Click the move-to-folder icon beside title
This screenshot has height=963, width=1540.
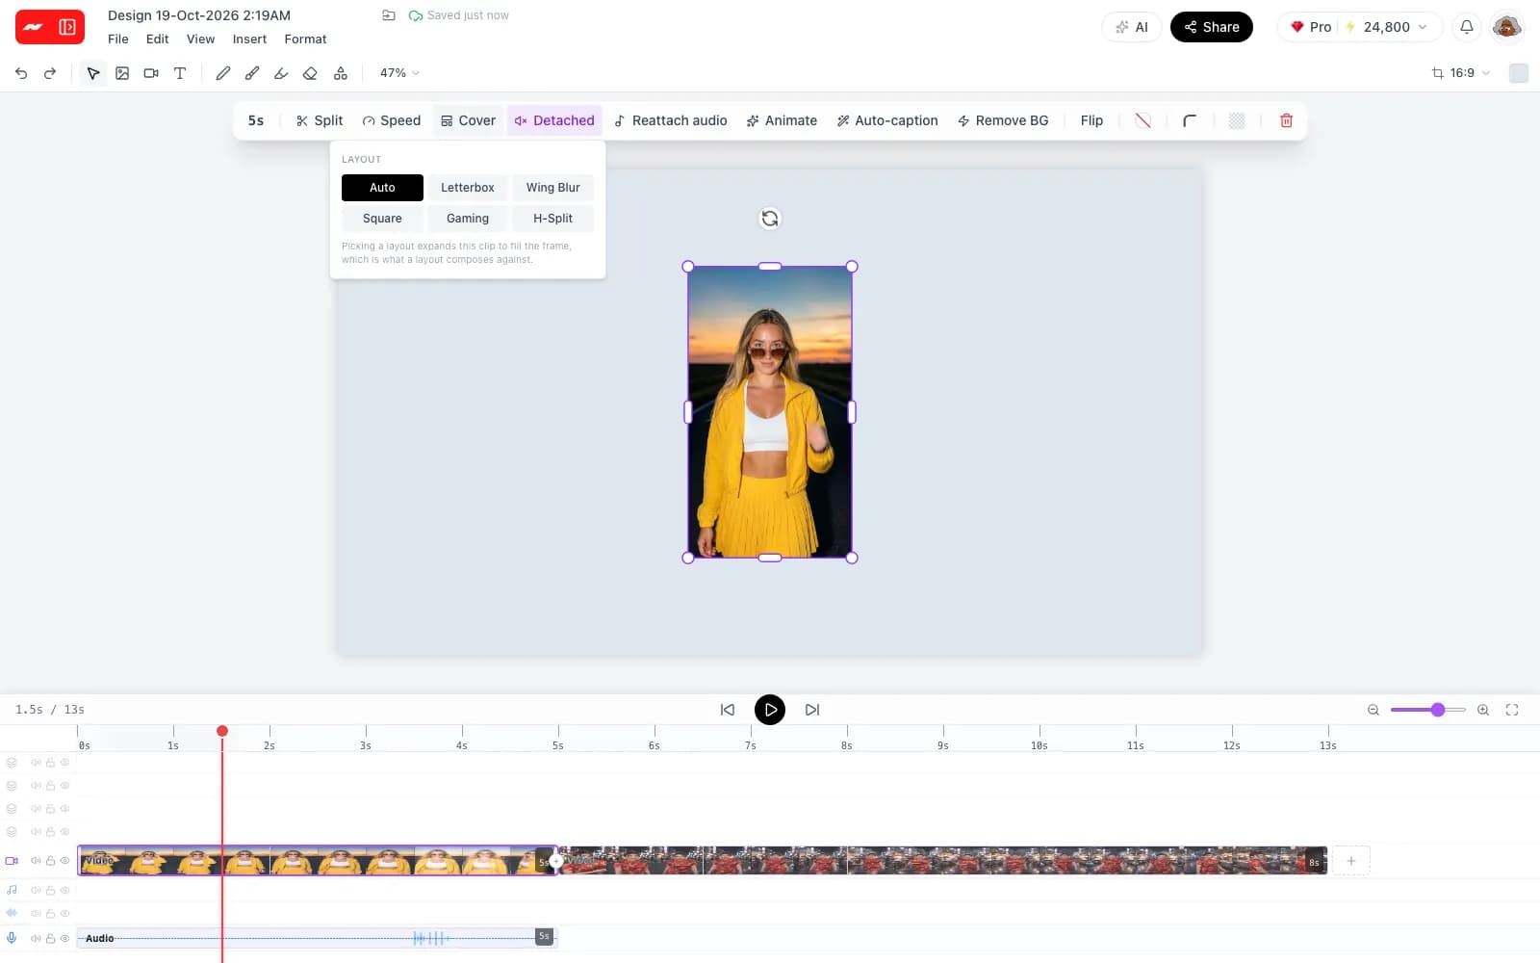point(389,15)
